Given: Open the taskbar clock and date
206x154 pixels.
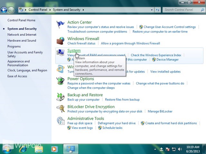Looking at the screenshot, I should pyautogui.click(x=193, y=149).
